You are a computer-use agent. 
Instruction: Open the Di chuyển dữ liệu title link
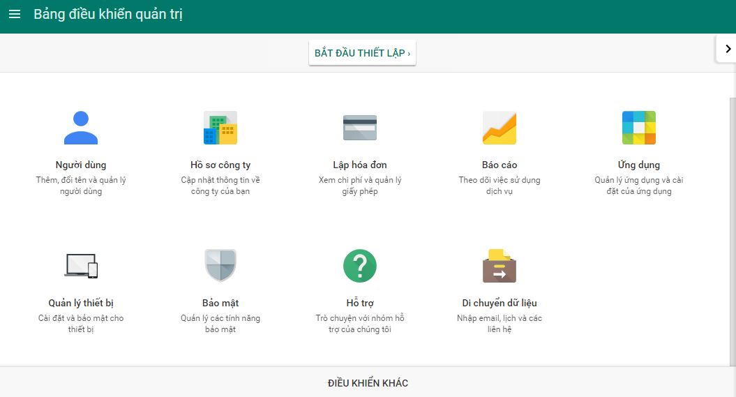(500, 303)
